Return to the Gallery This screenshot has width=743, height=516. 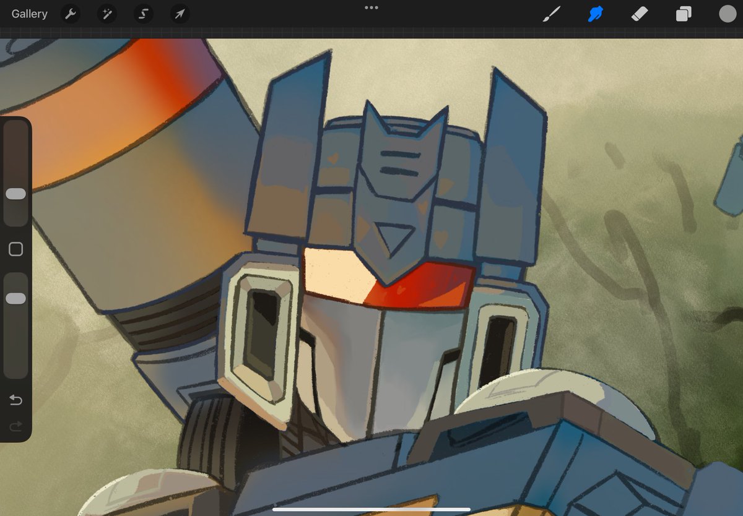pos(29,14)
